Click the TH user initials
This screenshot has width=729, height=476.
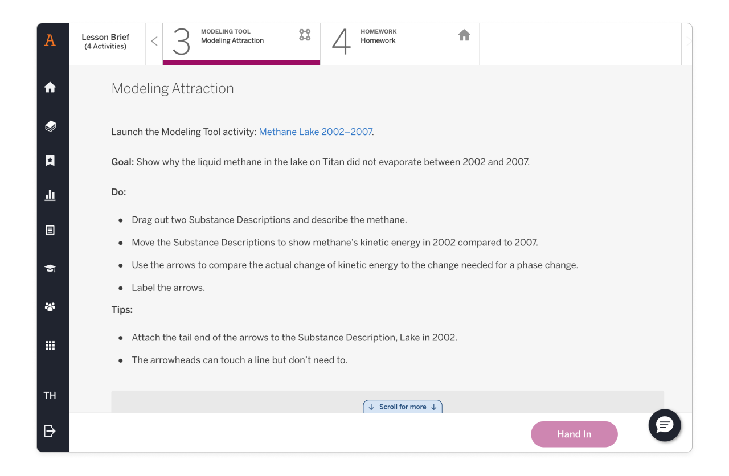click(50, 395)
